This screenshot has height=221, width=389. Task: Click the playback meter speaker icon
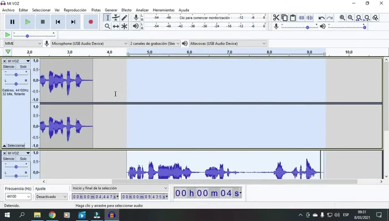pos(136,26)
